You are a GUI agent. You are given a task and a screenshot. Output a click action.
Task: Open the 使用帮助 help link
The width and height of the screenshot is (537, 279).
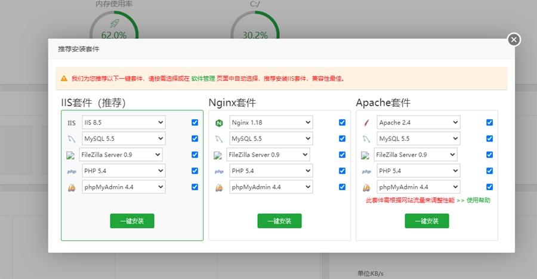tap(479, 200)
